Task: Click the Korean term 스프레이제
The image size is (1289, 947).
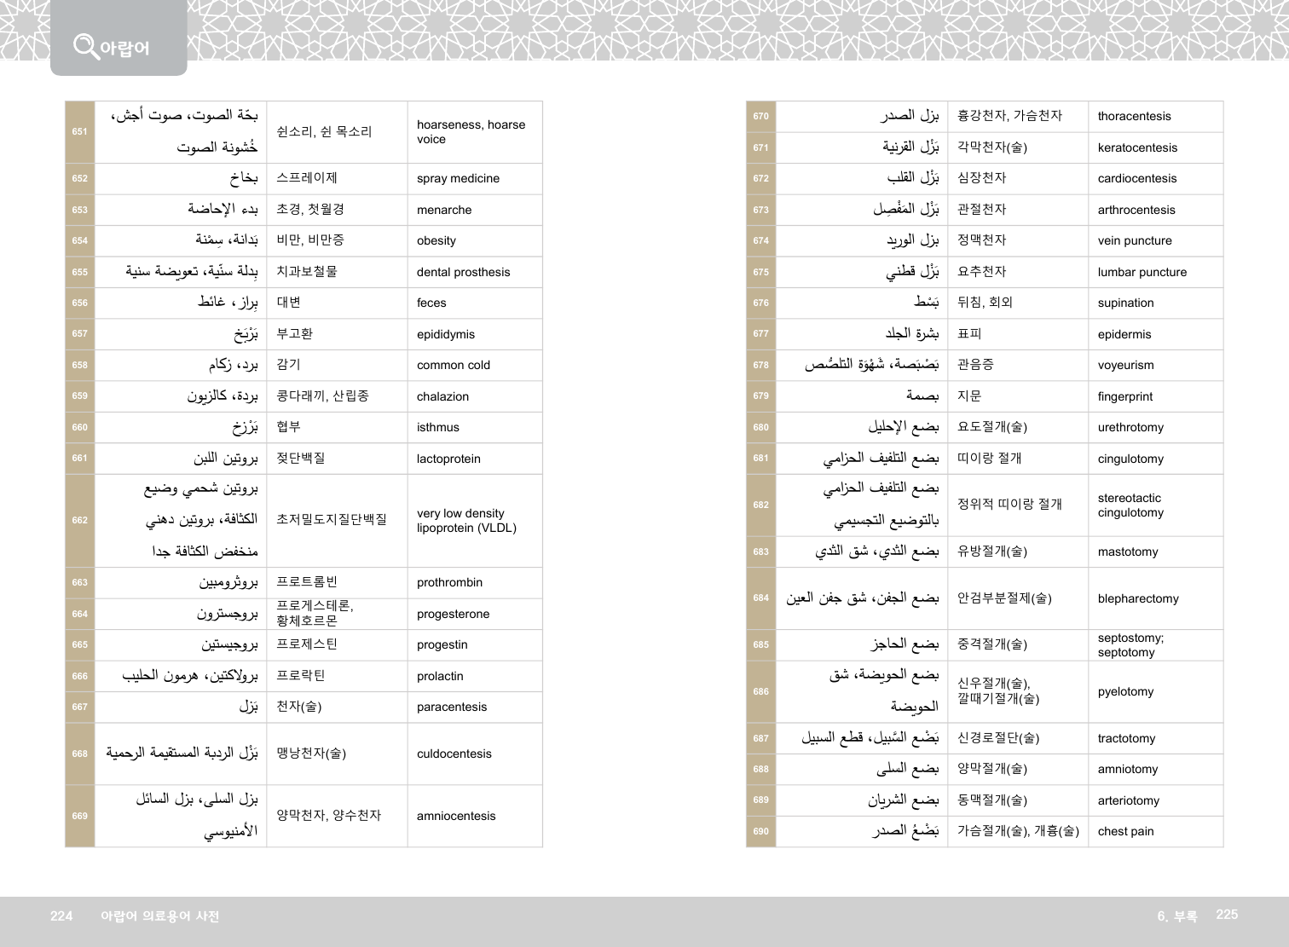Action: tap(307, 178)
